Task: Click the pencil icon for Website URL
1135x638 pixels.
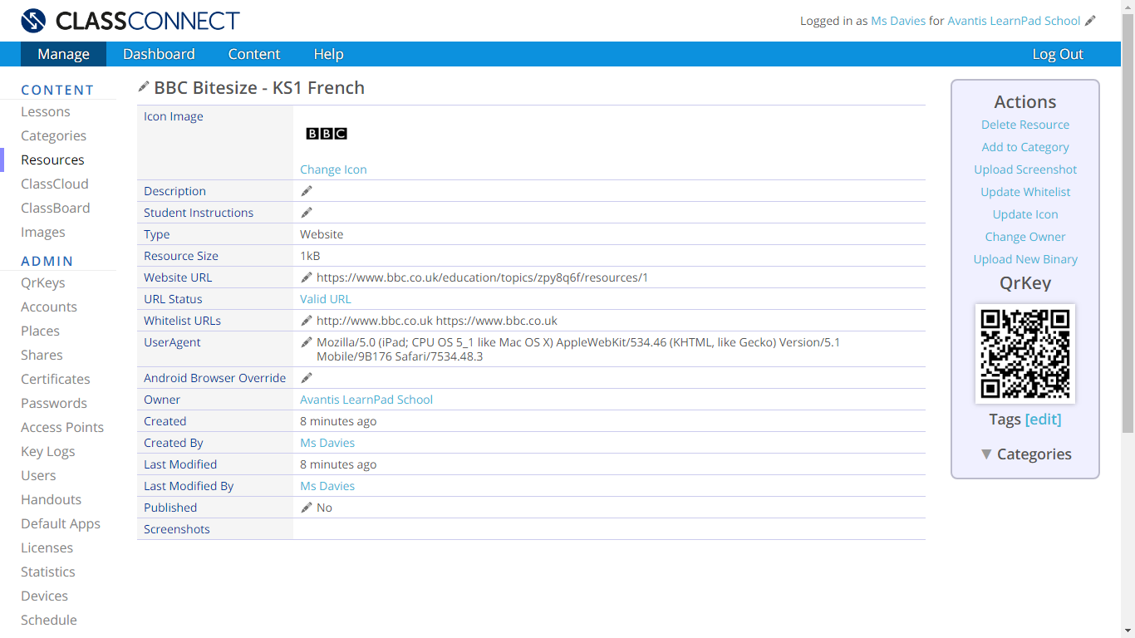Action: (x=307, y=277)
